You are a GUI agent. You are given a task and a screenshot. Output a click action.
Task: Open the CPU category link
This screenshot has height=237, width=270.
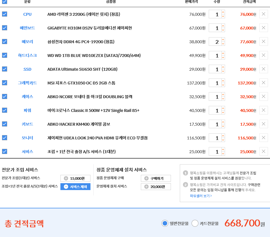tap(27, 14)
